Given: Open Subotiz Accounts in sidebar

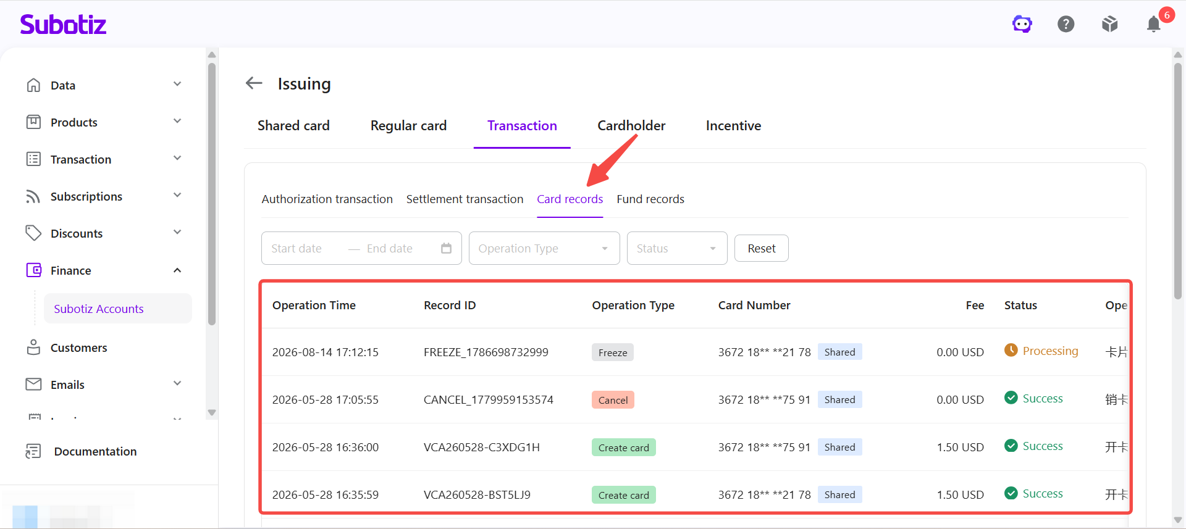Looking at the screenshot, I should point(118,309).
